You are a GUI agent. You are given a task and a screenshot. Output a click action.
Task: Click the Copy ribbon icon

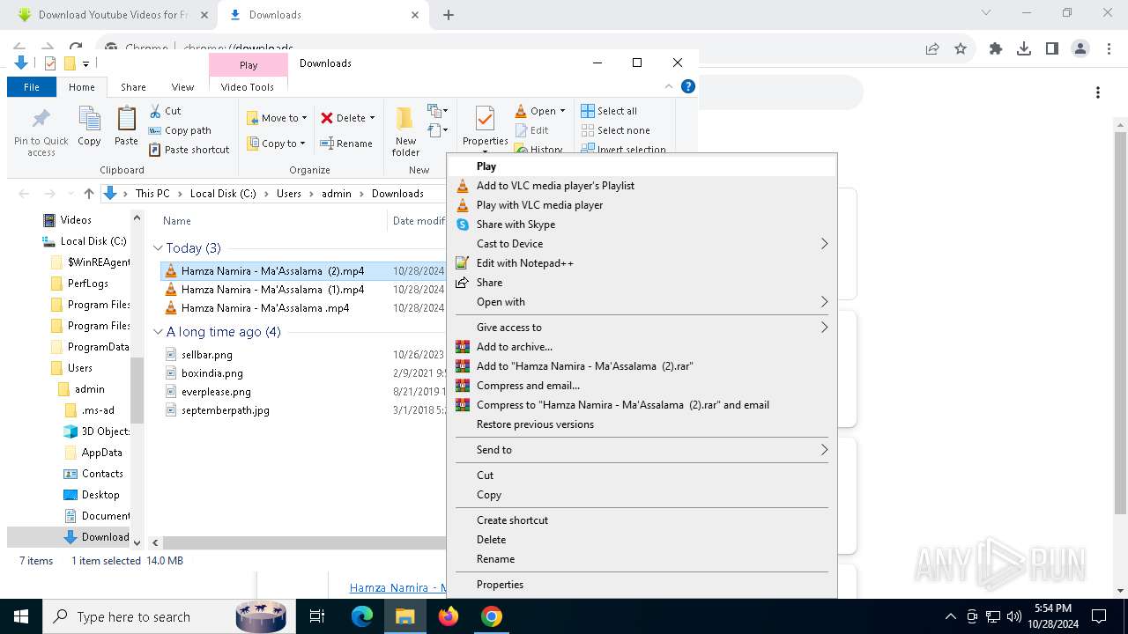pyautogui.click(x=89, y=119)
